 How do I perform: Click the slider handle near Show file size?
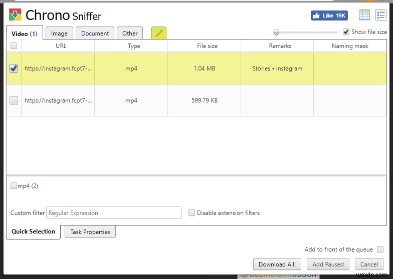(276, 32)
